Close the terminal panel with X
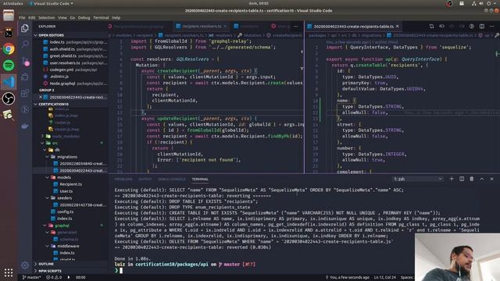This screenshot has height=281, width=500. [491, 179]
